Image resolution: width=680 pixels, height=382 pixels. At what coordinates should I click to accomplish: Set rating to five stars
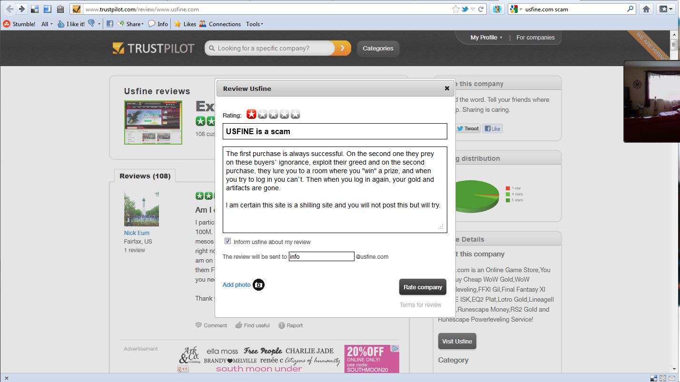pyautogui.click(x=295, y=114)
